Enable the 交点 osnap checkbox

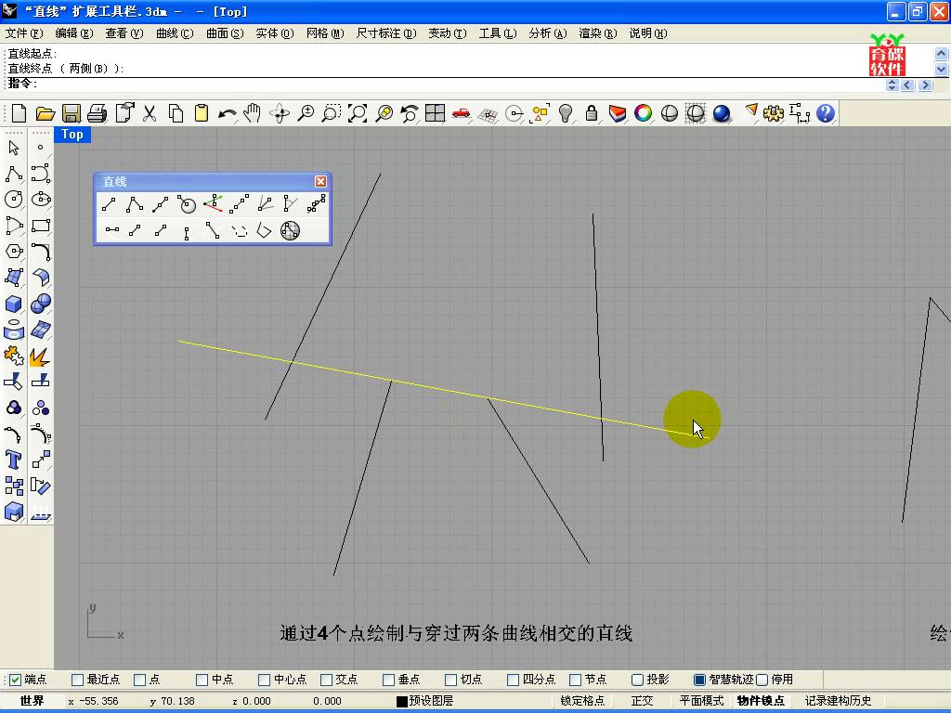pos(326,680)
